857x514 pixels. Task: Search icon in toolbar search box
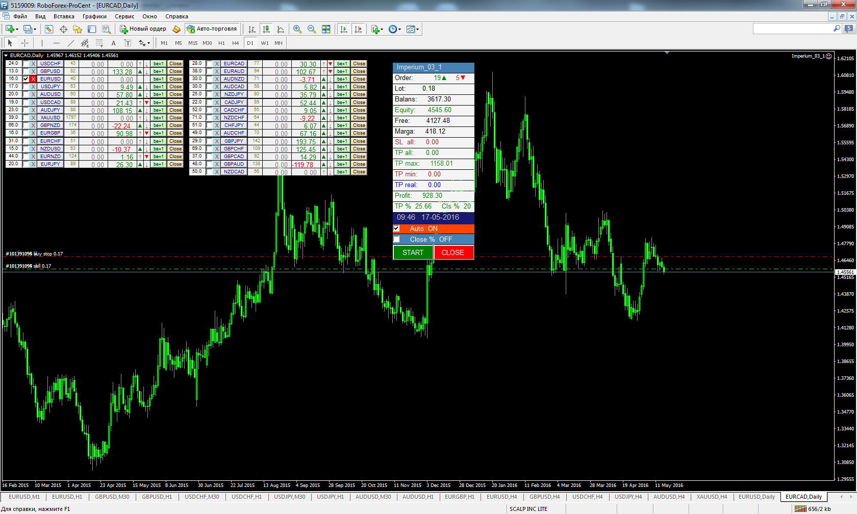(837, 29)
